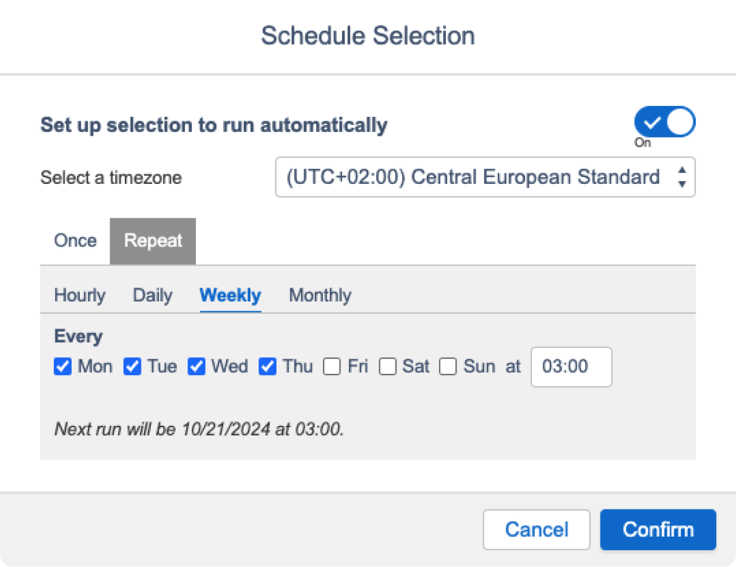Tick the Sun checkbox
Screen dimensions: 736x567
448,367
